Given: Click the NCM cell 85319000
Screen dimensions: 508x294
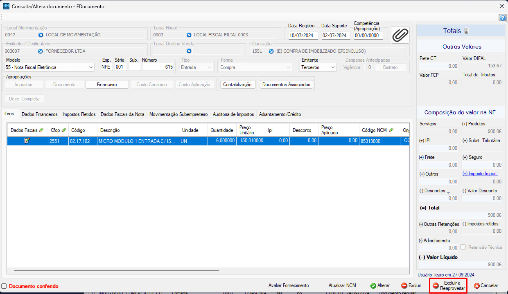Looking at the screenshot, I should pos(379,141).
